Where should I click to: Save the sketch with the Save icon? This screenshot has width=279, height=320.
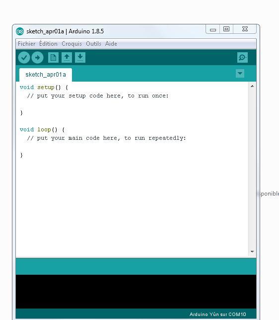pos(80,58)
